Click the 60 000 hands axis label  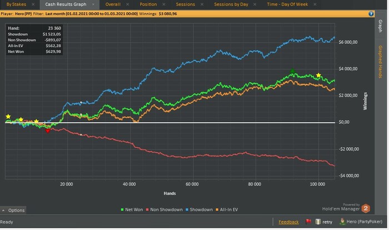pos(192,184)
